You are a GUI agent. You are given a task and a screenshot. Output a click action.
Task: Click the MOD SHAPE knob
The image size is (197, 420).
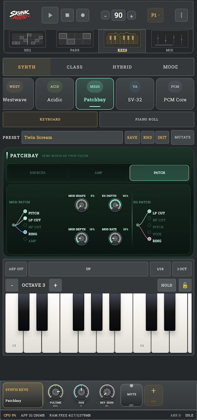coord(82,205)
